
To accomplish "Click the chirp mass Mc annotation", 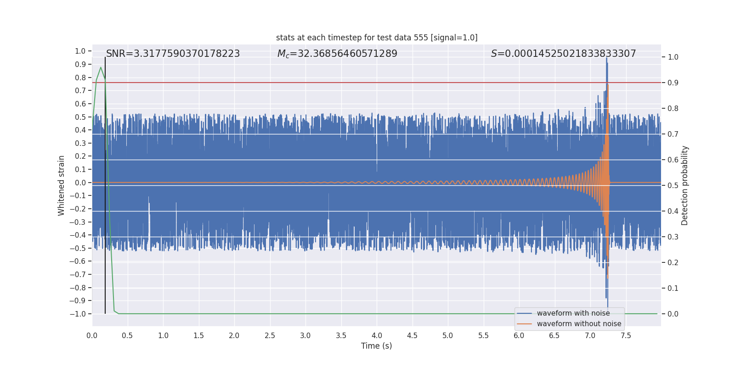I will pyautogui.click(x=337, y=54).
